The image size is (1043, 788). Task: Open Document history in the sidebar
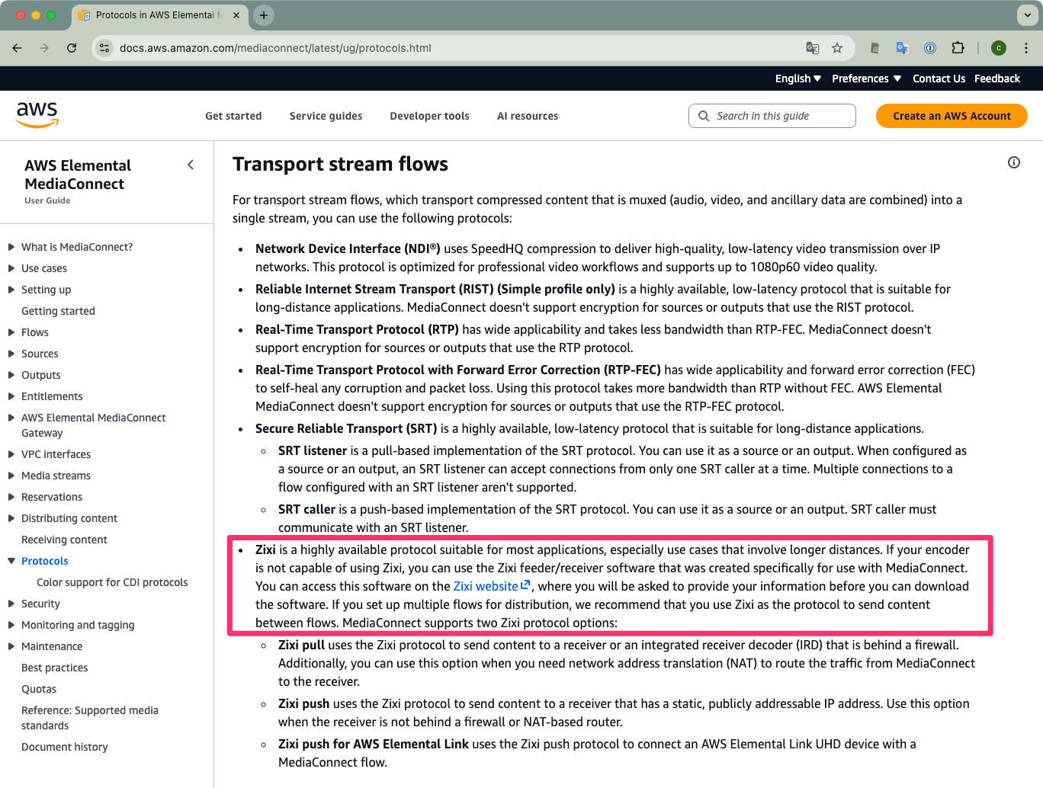[65, 747]
